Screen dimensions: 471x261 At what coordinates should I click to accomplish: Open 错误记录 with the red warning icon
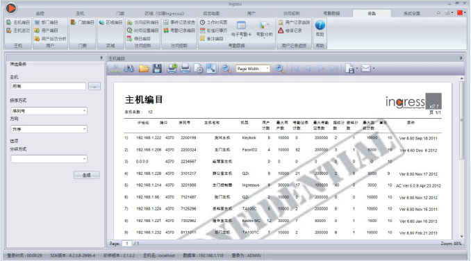click(x=290, y=31)
